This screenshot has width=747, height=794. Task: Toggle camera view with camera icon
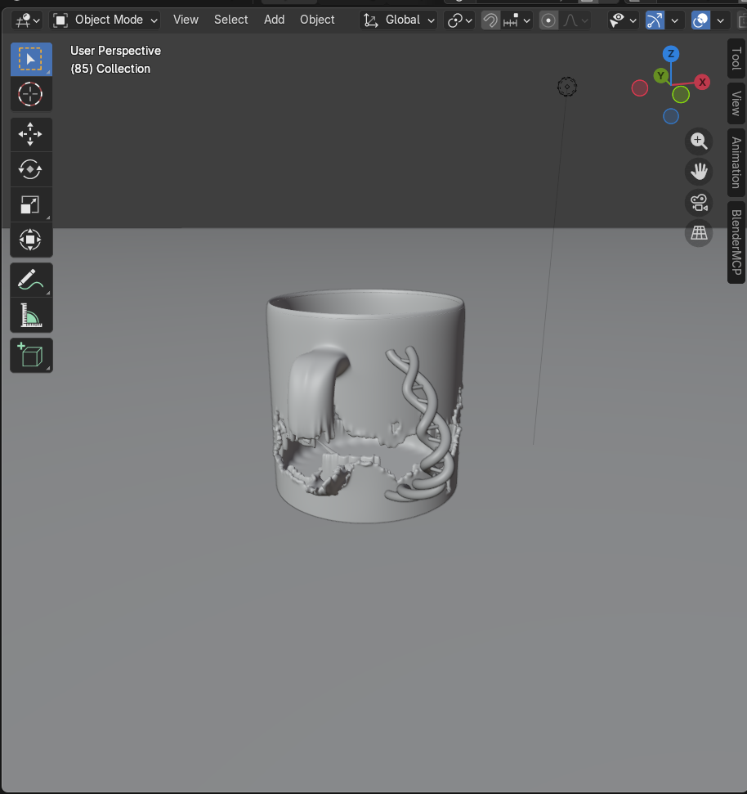pyautogui.click(x=699, y=202)
